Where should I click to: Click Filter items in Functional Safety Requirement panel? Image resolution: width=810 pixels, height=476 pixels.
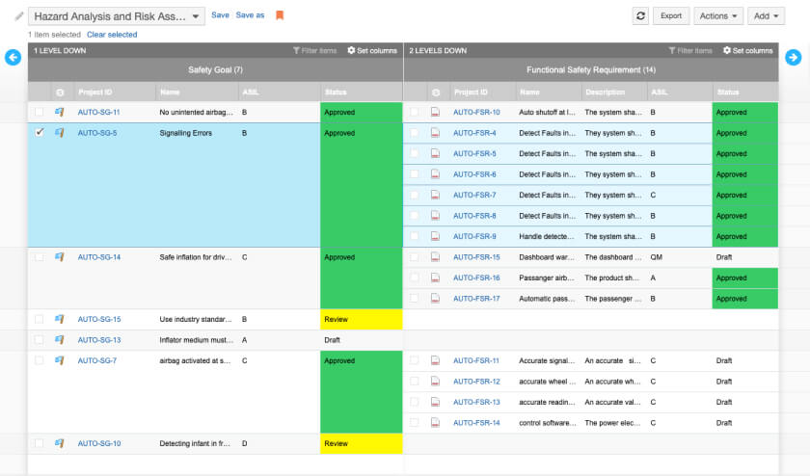click(690, 50)
